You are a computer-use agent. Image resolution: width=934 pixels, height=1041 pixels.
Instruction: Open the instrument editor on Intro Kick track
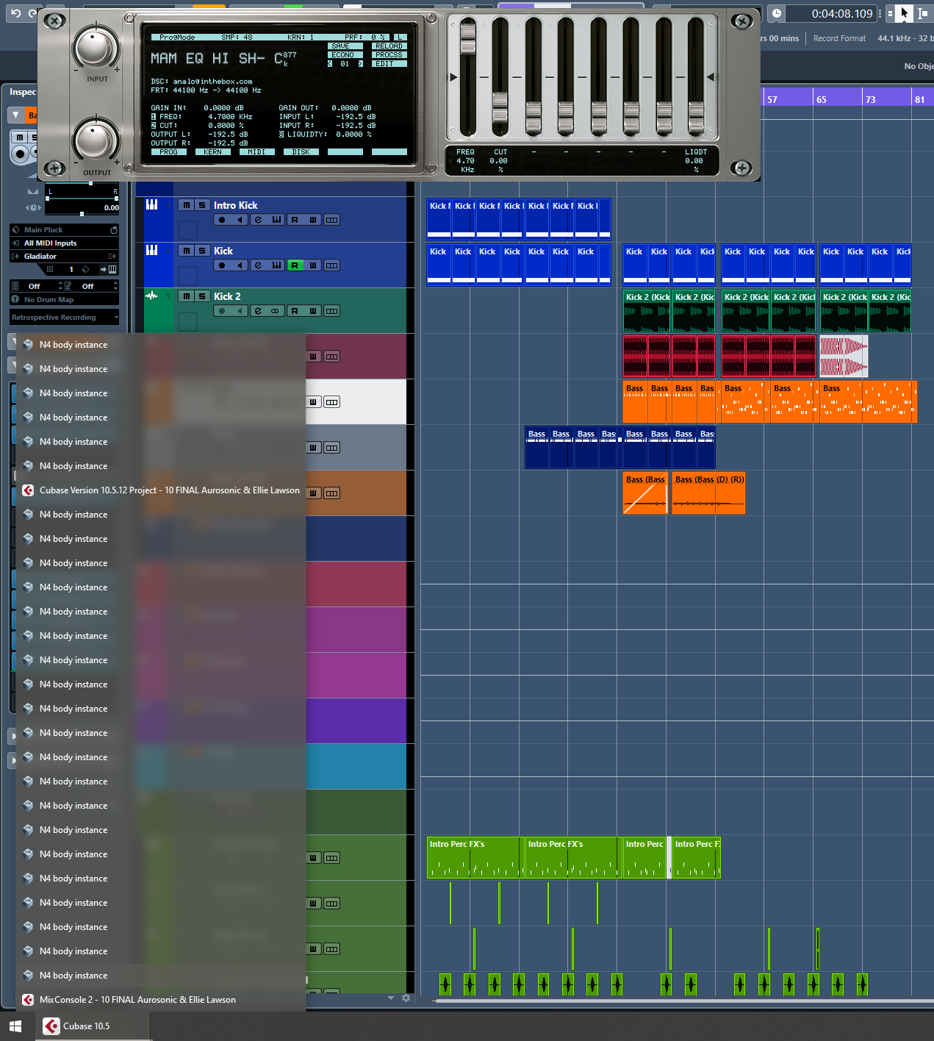276,220
